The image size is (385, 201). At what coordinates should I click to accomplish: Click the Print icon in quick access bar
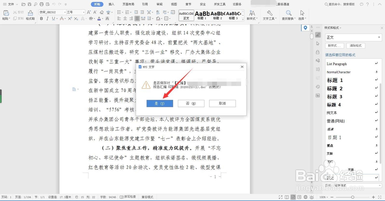[x=42, y=4]
